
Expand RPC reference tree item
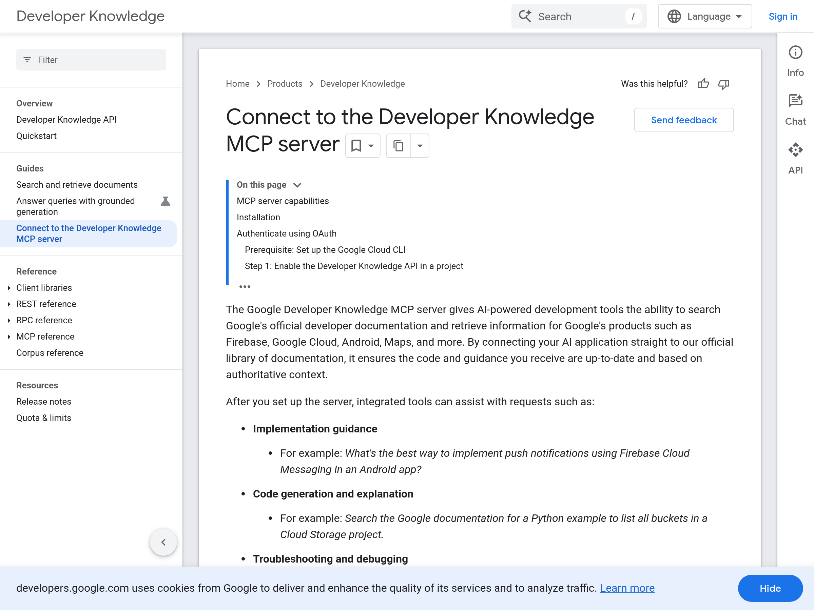(9, 320)
